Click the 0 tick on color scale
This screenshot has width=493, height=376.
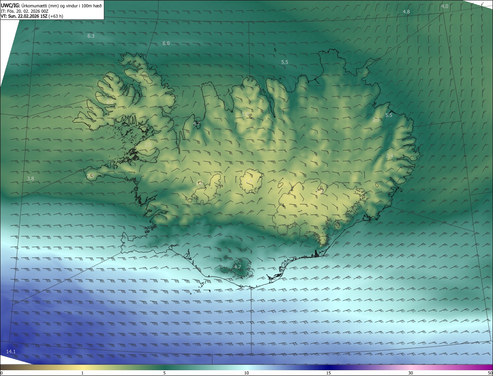tap(2, 373)
